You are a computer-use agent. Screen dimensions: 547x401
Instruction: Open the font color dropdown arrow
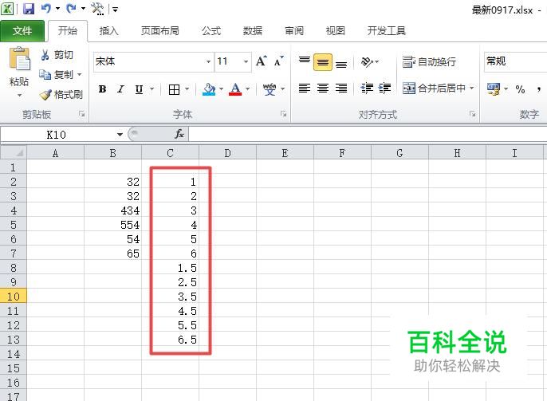(x=248, y=89)
